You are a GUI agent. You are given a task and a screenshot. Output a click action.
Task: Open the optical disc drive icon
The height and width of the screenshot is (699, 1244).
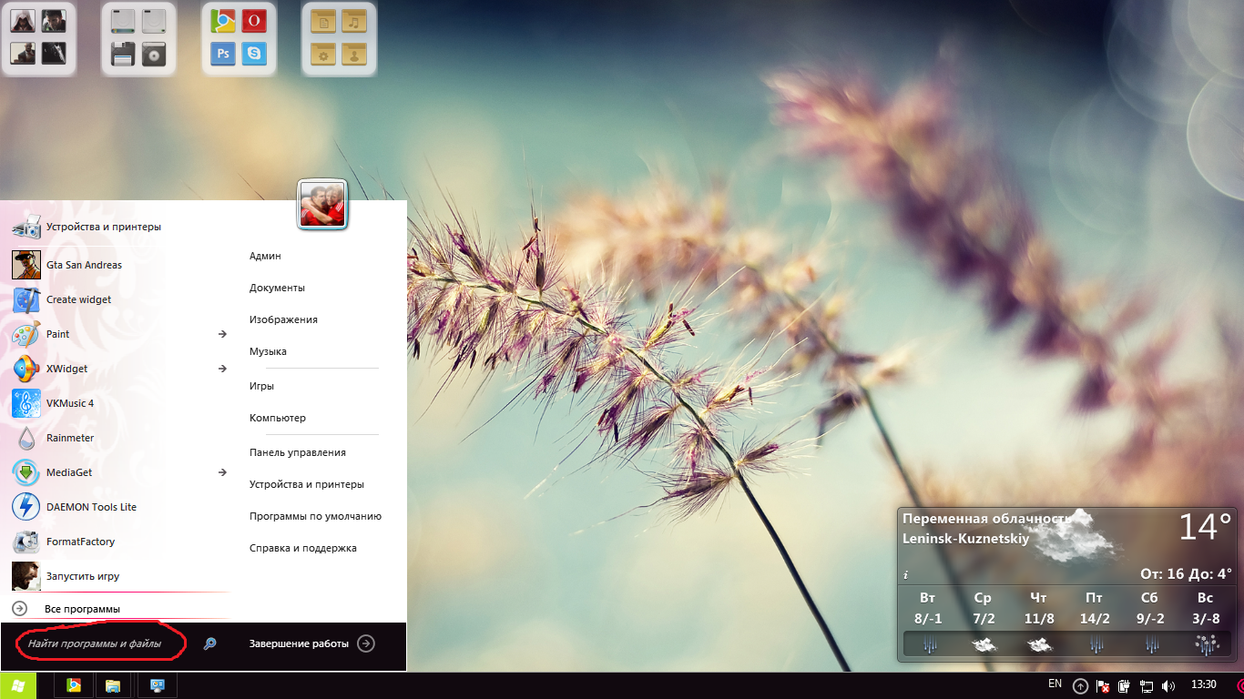point(154,54)
